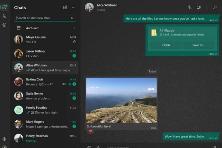Open the Chats more options menu

(x=74, y=7)
